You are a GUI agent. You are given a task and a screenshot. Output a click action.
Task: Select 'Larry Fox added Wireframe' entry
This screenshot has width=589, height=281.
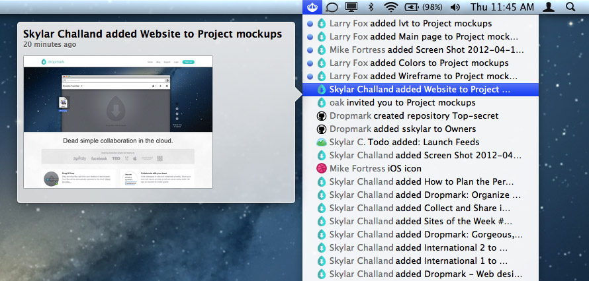420,77
